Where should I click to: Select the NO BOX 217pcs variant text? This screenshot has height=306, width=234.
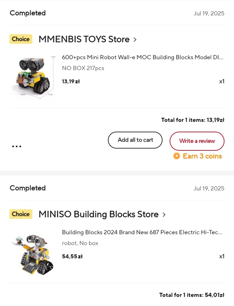pos(83,68)
